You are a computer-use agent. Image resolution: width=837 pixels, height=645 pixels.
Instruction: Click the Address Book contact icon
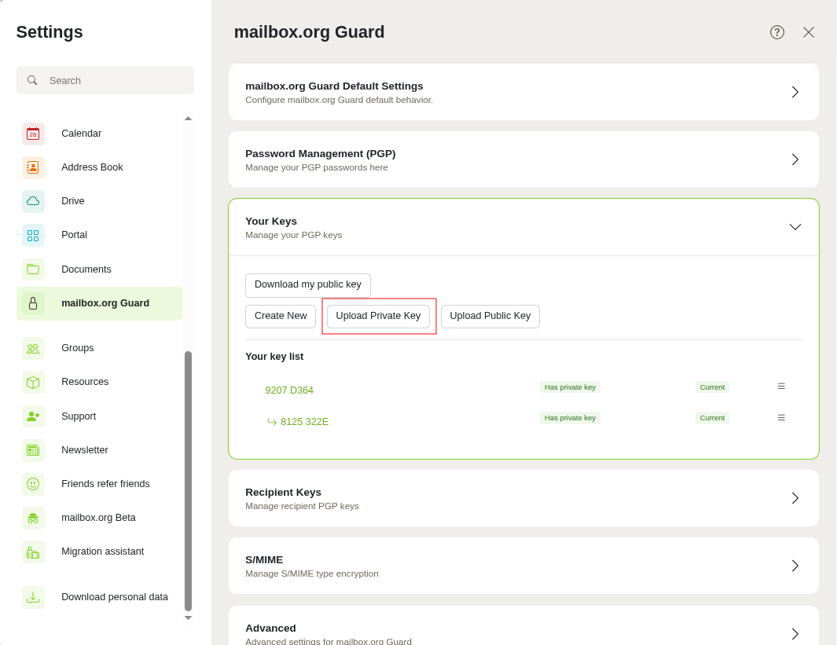coord(33,167)
